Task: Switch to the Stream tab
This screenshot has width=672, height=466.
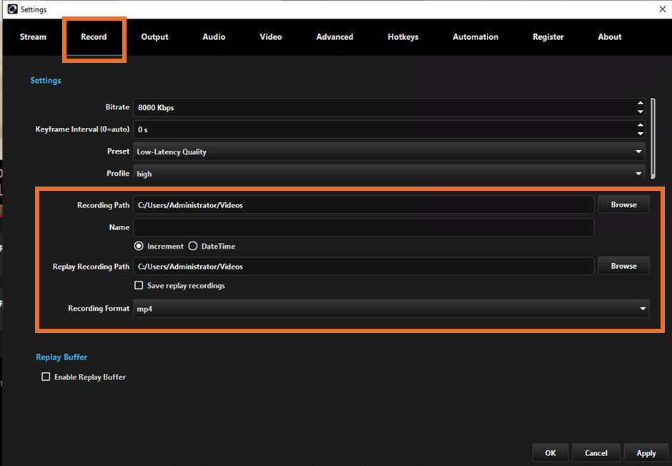Action: click(32, 36)
